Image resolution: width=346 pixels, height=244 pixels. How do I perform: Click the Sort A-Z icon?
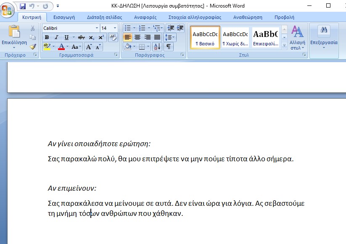point(156,47)
